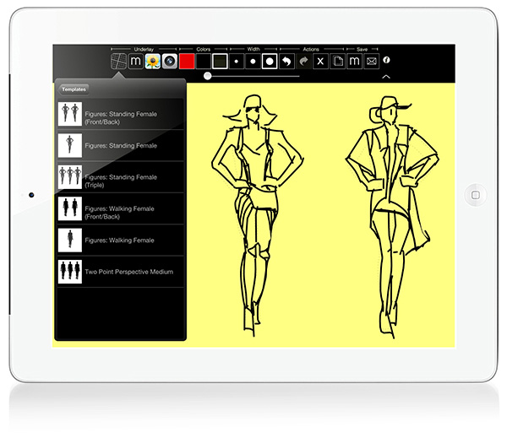
Task: Choose the medium stroke width dot
Action: coord(253,62)
